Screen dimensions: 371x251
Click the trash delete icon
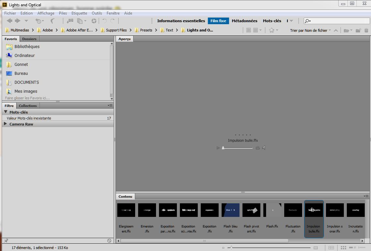366,30
